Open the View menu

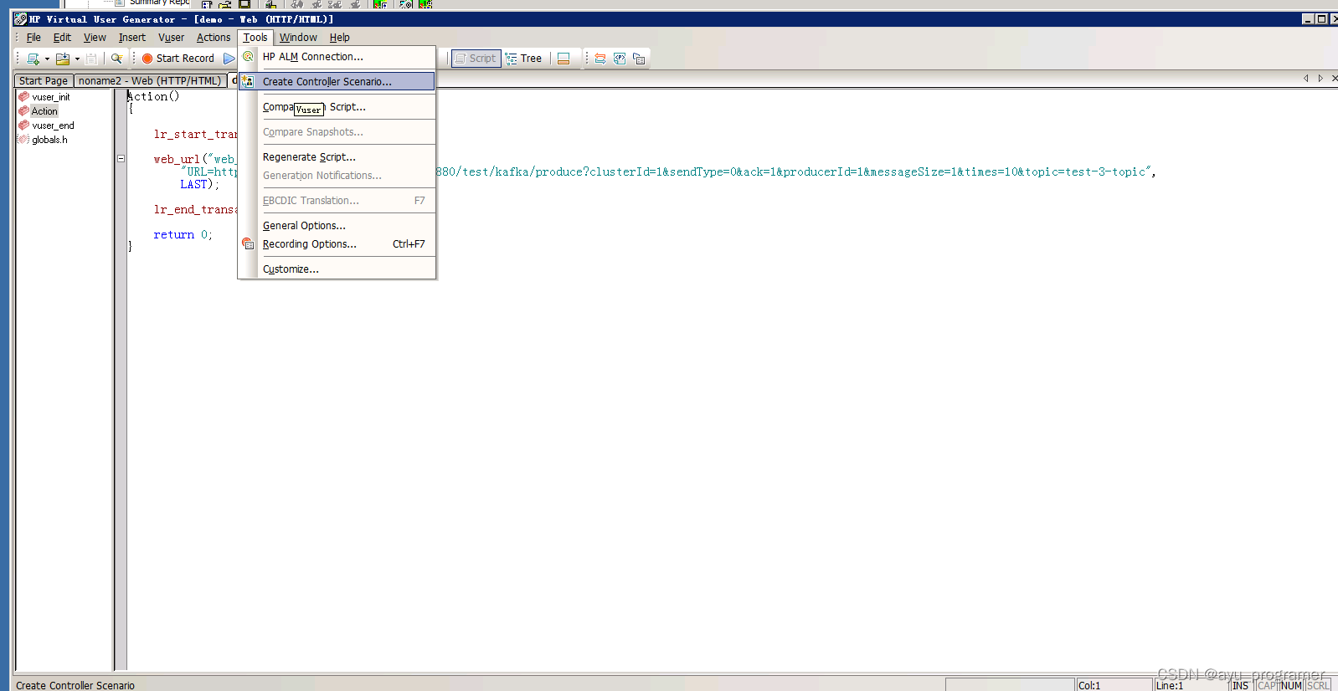pos(95,38)
